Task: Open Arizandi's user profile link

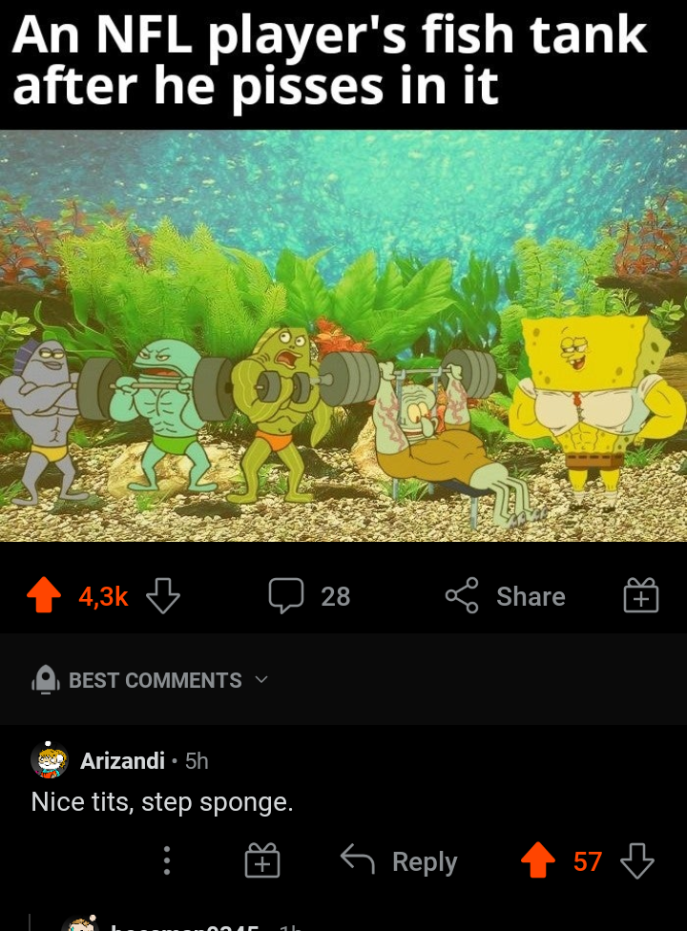Action: 122,760
